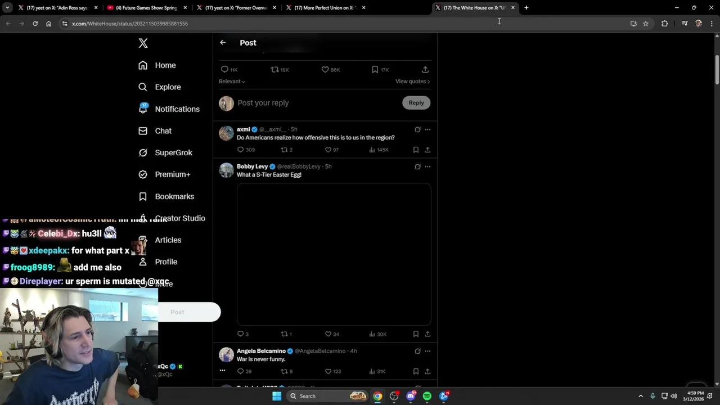Open account switcher three-dots menu
720x405 pixels.
(222, 370)
